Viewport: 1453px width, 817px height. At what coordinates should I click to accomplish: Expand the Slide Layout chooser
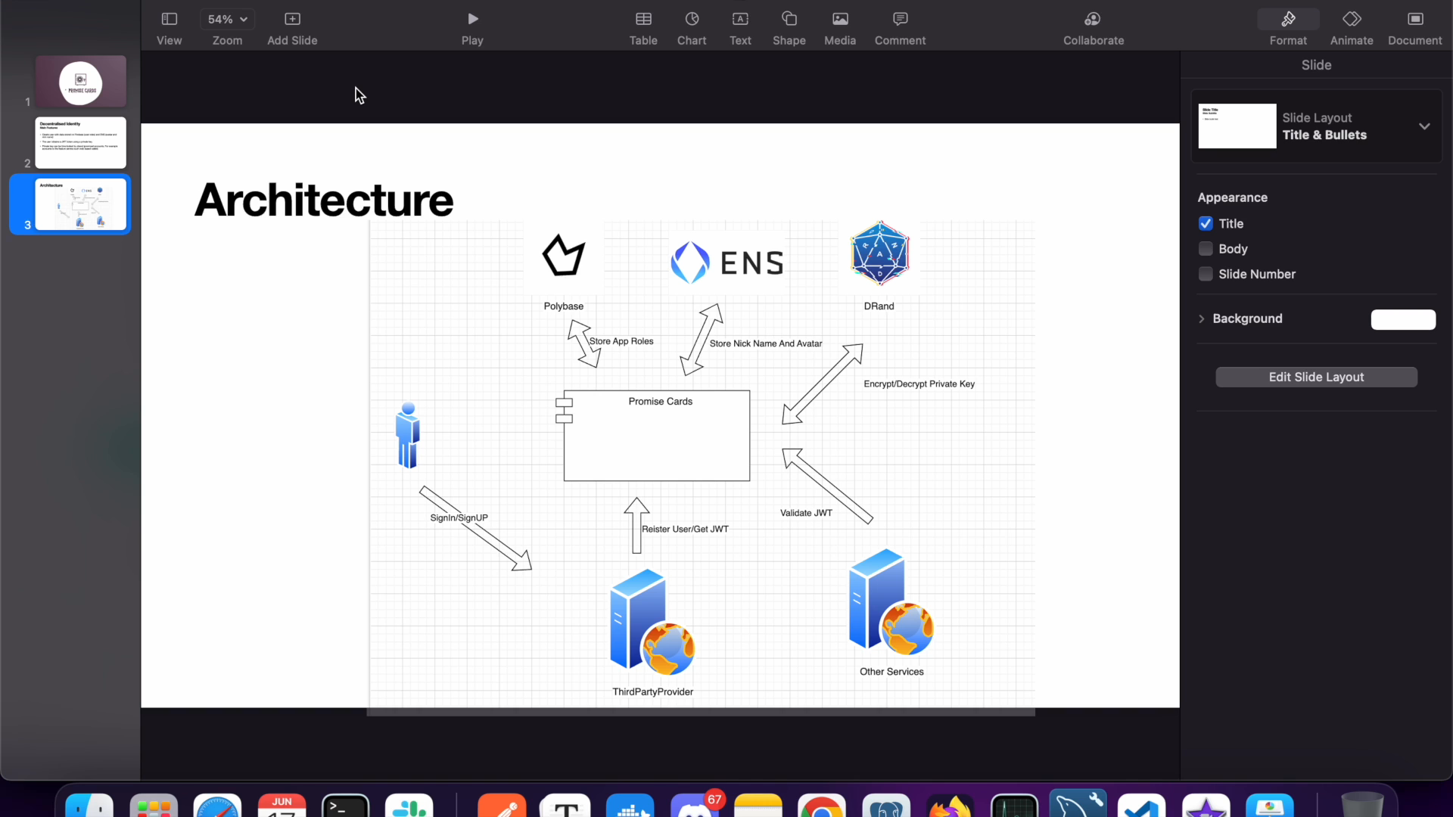[x=1424, y=126]
